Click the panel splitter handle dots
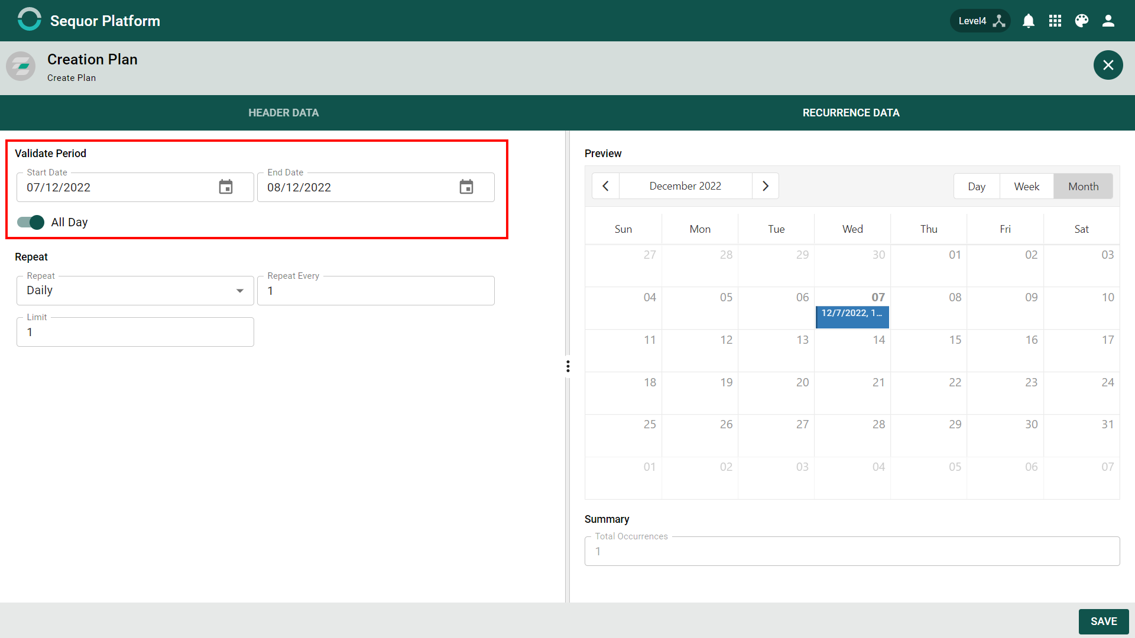Viewport: 1135px width, 638px height. pyautogui.click(x=568, y=366)
